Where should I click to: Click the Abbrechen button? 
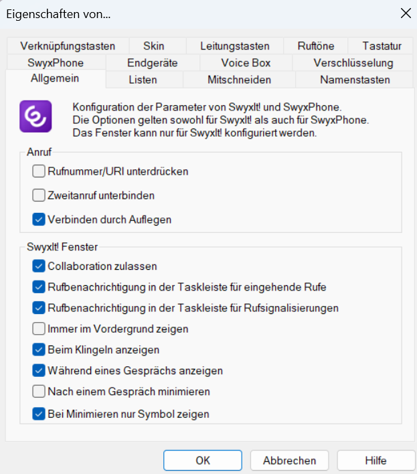pos(289,461)
